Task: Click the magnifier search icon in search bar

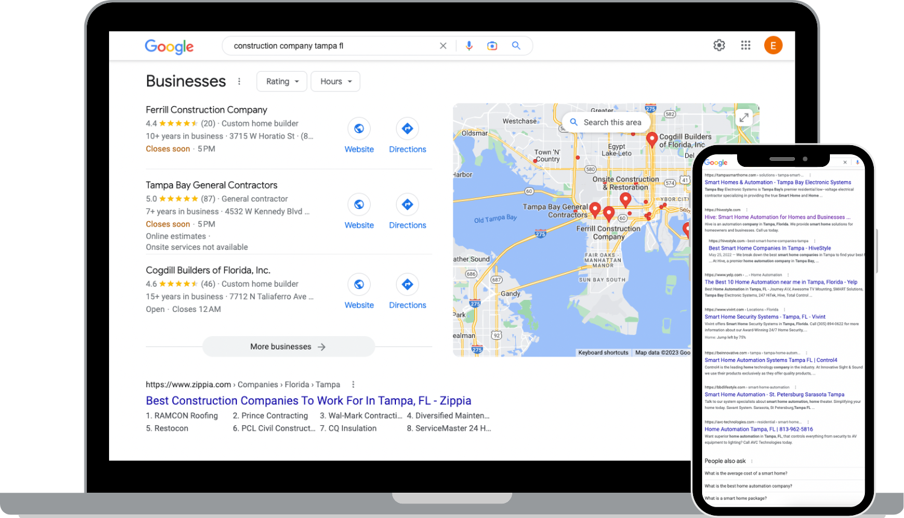Action: tap(516, 46)
